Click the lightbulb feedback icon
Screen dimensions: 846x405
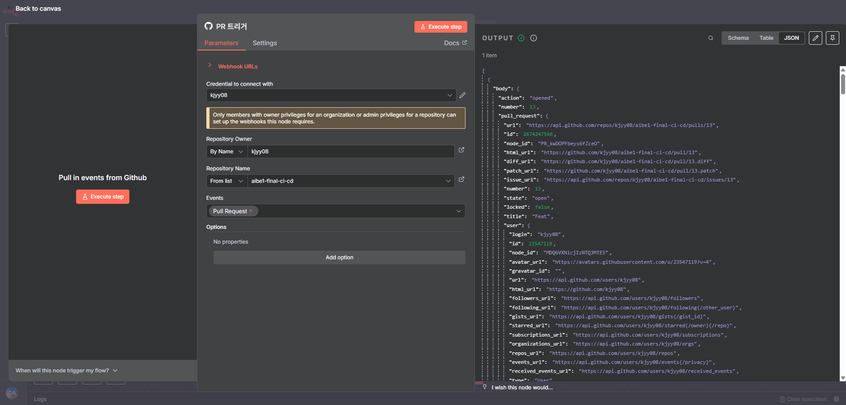(485, 387)
